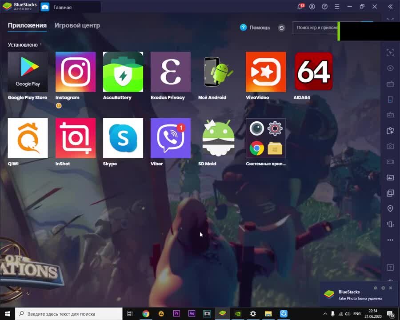The height and width of the screenshot is (320, 400).
Task: Open Adobe After Effects from taskbar
Action: pos(192,313)
